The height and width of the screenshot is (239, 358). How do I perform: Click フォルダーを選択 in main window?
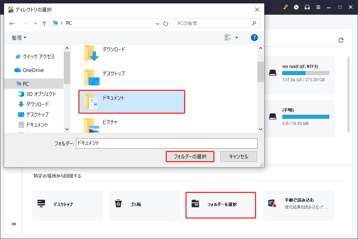(221, 205)
